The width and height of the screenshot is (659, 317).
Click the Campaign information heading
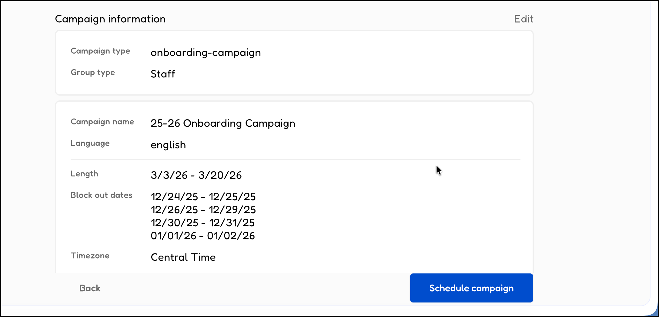pos(110,19)
